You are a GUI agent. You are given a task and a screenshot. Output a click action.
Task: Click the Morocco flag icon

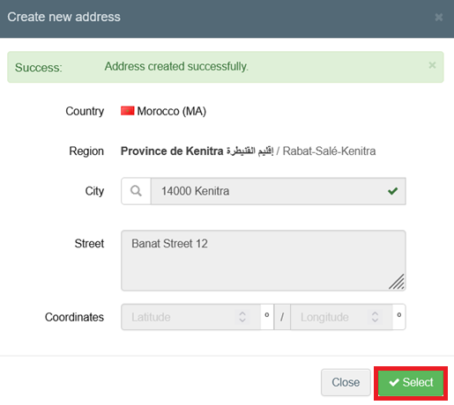click(x=128, y=111)
